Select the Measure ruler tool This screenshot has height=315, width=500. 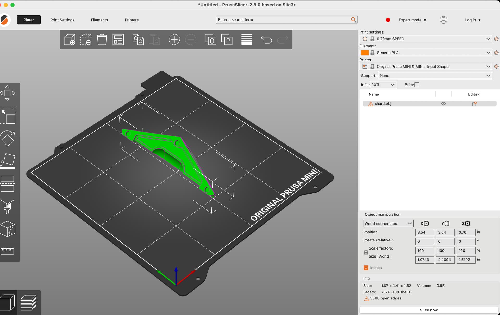tap(7, 251)
